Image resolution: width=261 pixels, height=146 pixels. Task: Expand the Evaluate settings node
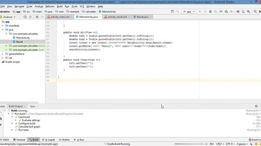click(16, 120)
